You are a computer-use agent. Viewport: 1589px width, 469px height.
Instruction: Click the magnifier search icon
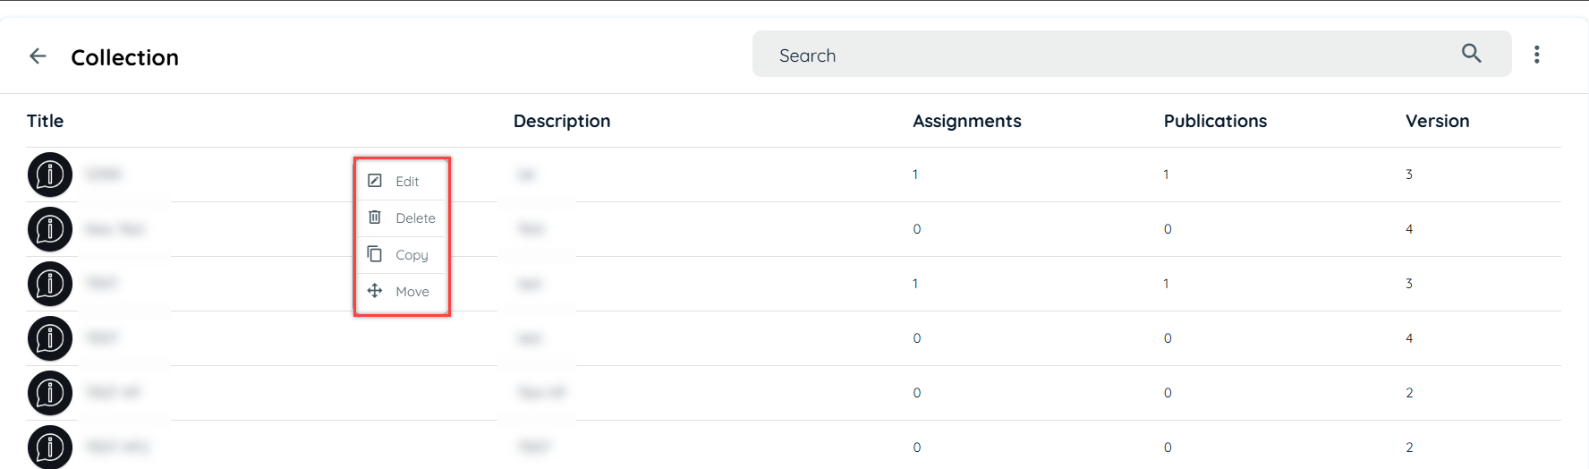click(1471, 54)
